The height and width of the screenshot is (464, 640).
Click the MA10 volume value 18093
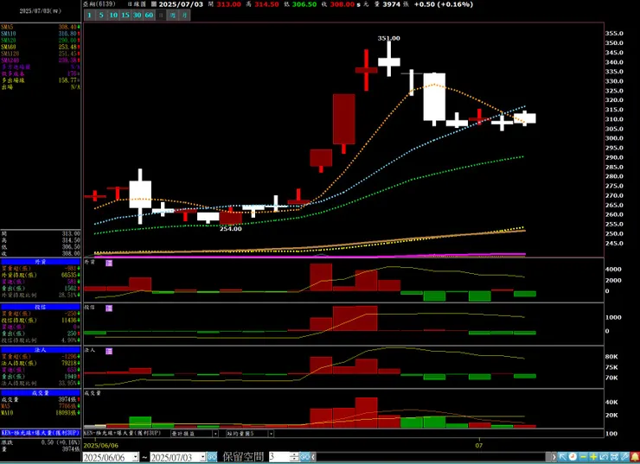pos(67,413)
